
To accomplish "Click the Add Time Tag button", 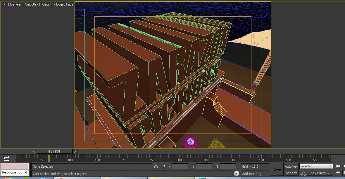I will (252, 173).
